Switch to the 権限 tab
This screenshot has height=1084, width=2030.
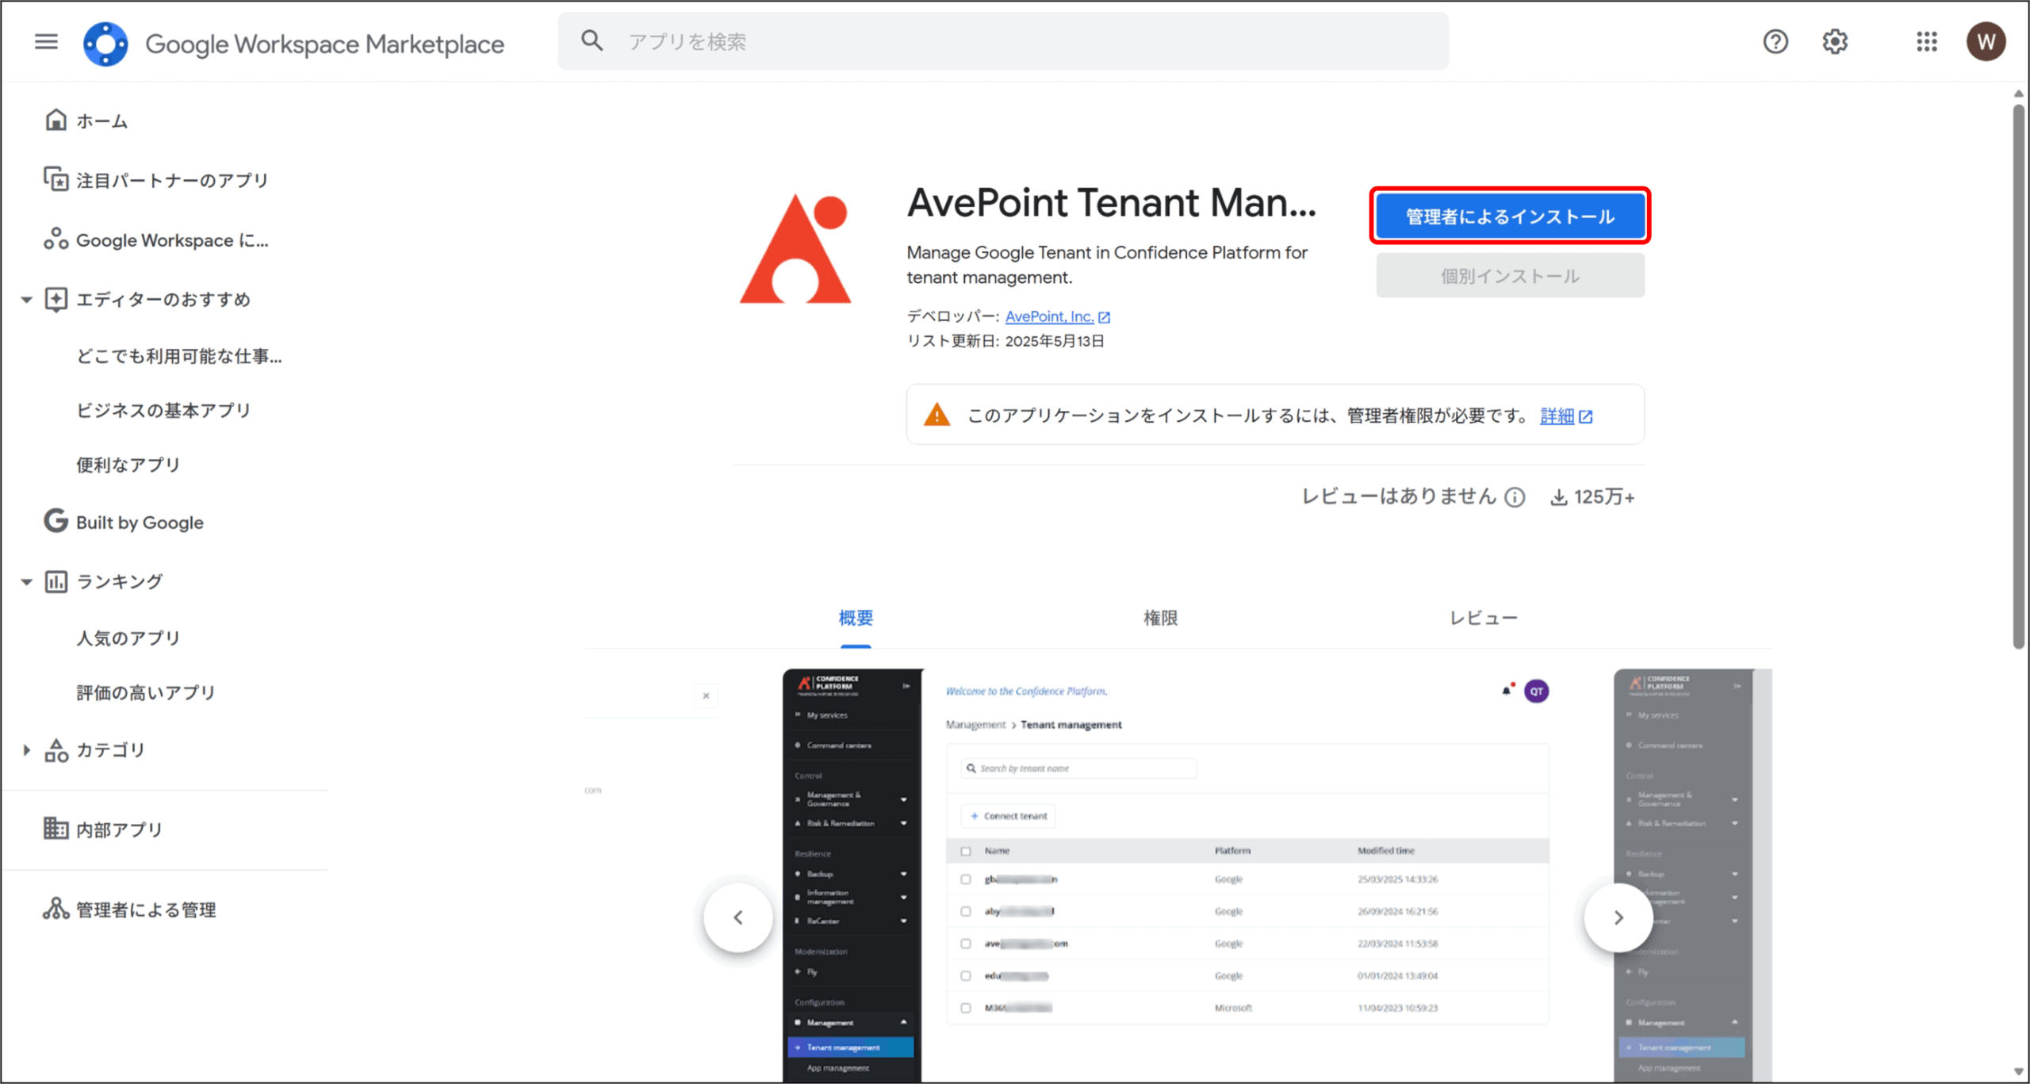(1160, 618)
